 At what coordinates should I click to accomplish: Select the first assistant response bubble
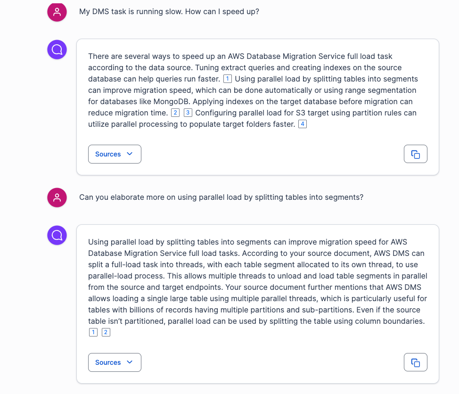click(x=258, y=107)
